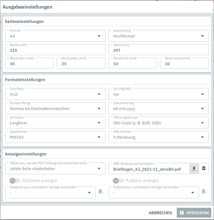Open the Währungsformat ISO-Code dropdown
The height and width of the screenshot is (220, 214).
point(159,123)
